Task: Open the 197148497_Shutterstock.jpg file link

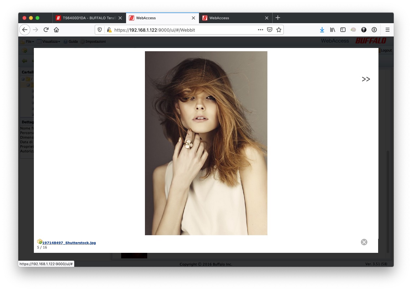Action: click(x=69, y=243)
